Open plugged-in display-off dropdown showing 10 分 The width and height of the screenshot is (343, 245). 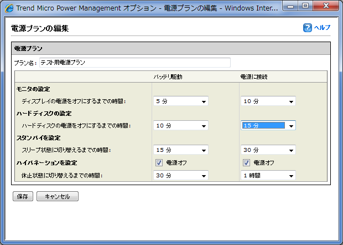268,101
